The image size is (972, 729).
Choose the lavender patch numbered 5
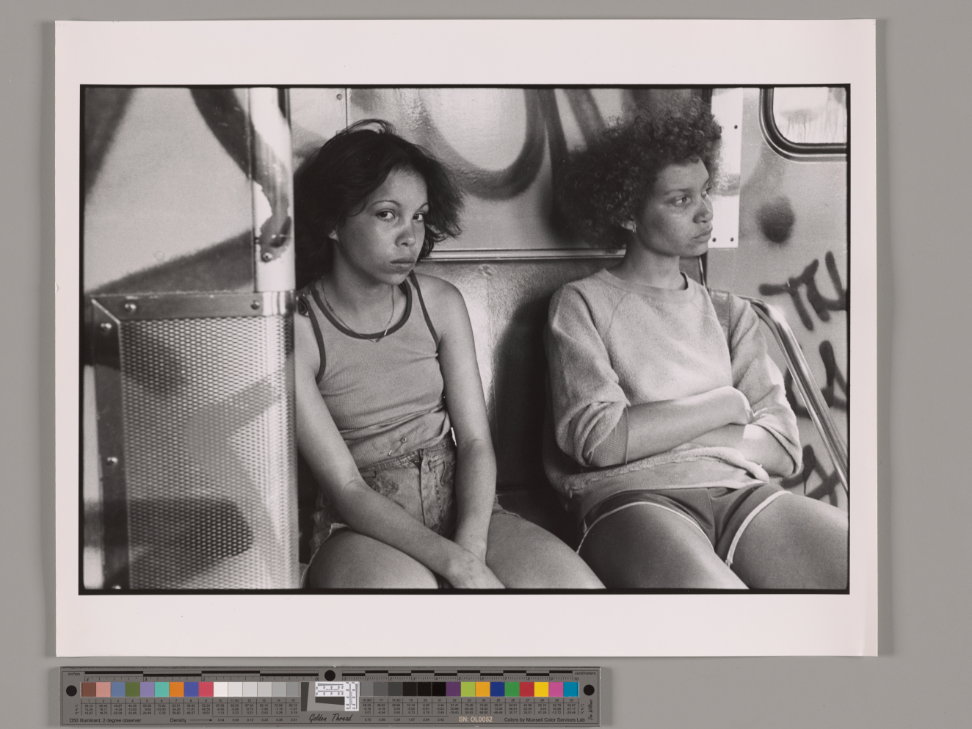click(148, 689)
